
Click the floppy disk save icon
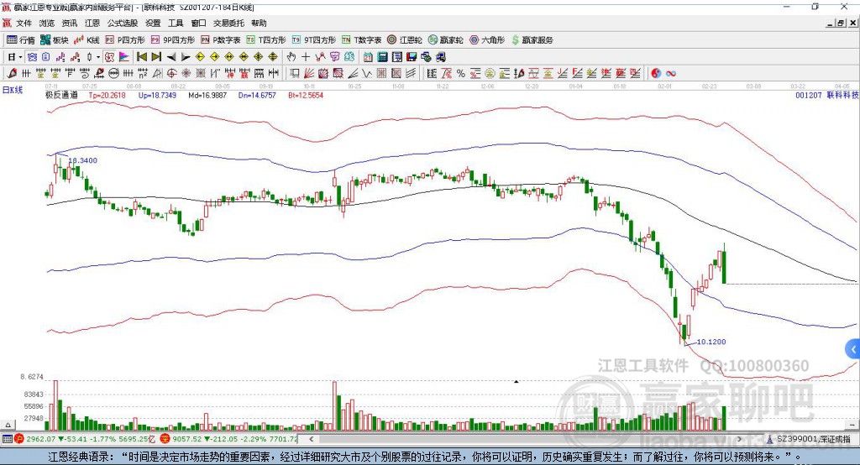tap(412, 56)
